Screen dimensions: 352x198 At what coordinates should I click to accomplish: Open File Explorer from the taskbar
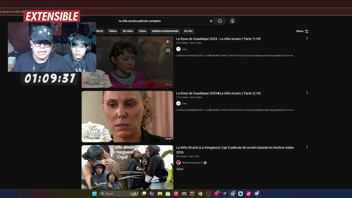pos(160,194)
